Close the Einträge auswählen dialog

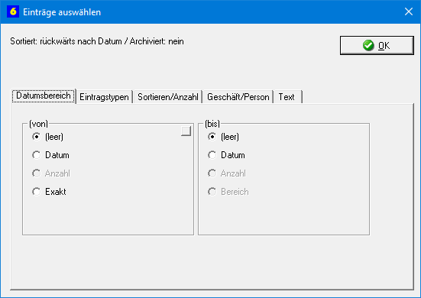coord(408,11)
